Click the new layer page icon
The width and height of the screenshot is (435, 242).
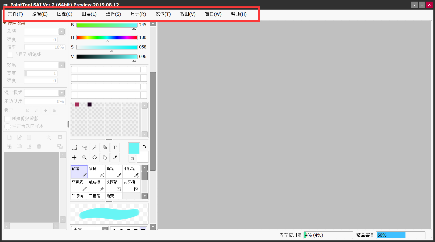click(10, 137)
